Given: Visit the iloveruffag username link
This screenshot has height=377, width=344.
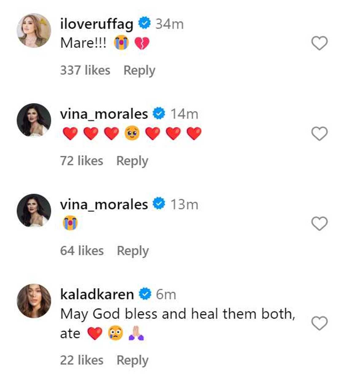Looking at the screenshot, I should click(x=97, y=24).
